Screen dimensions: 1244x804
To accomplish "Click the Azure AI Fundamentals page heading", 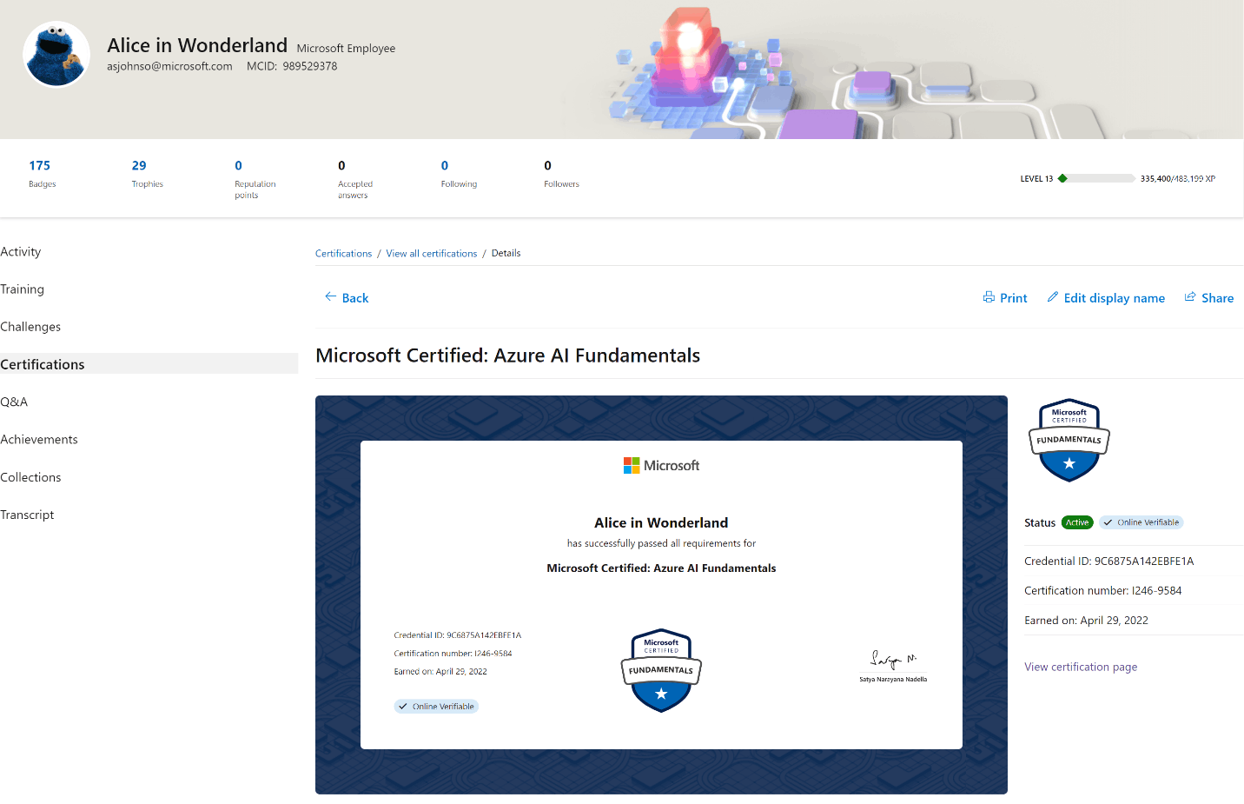I will (x=507, y=355).
